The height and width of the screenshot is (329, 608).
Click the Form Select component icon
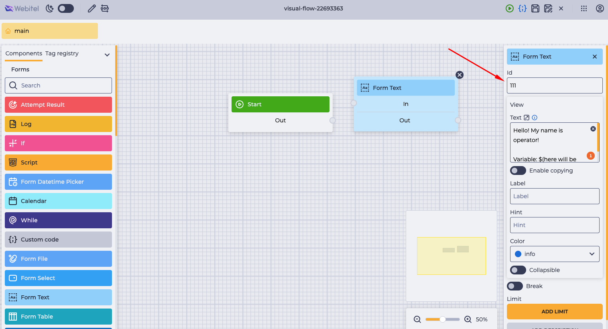[x=13, y=278]
